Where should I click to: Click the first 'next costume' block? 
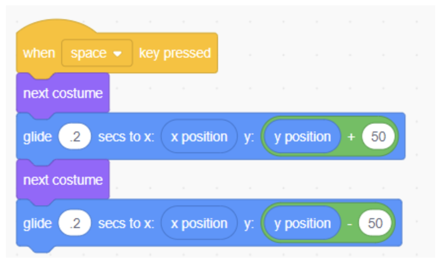coord(63,93)
